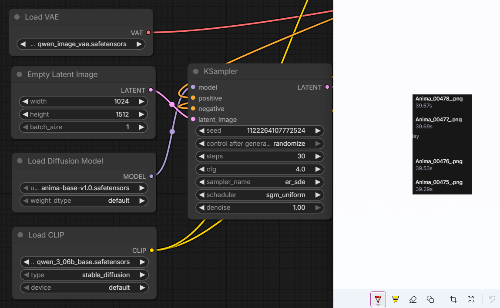500x308 pixels.
Task: Select the yellow highlighter tool
Action: [x=396, y=299]
